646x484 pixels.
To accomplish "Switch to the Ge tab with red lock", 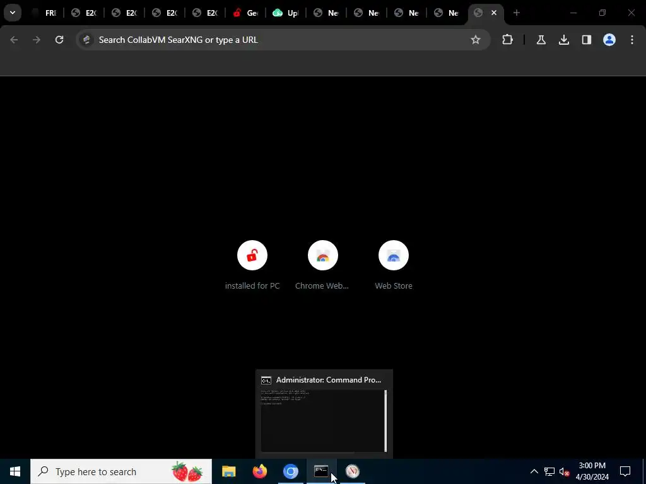I will click(246, 13).
